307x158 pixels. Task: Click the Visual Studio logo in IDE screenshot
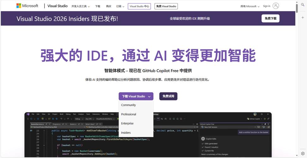28,114
